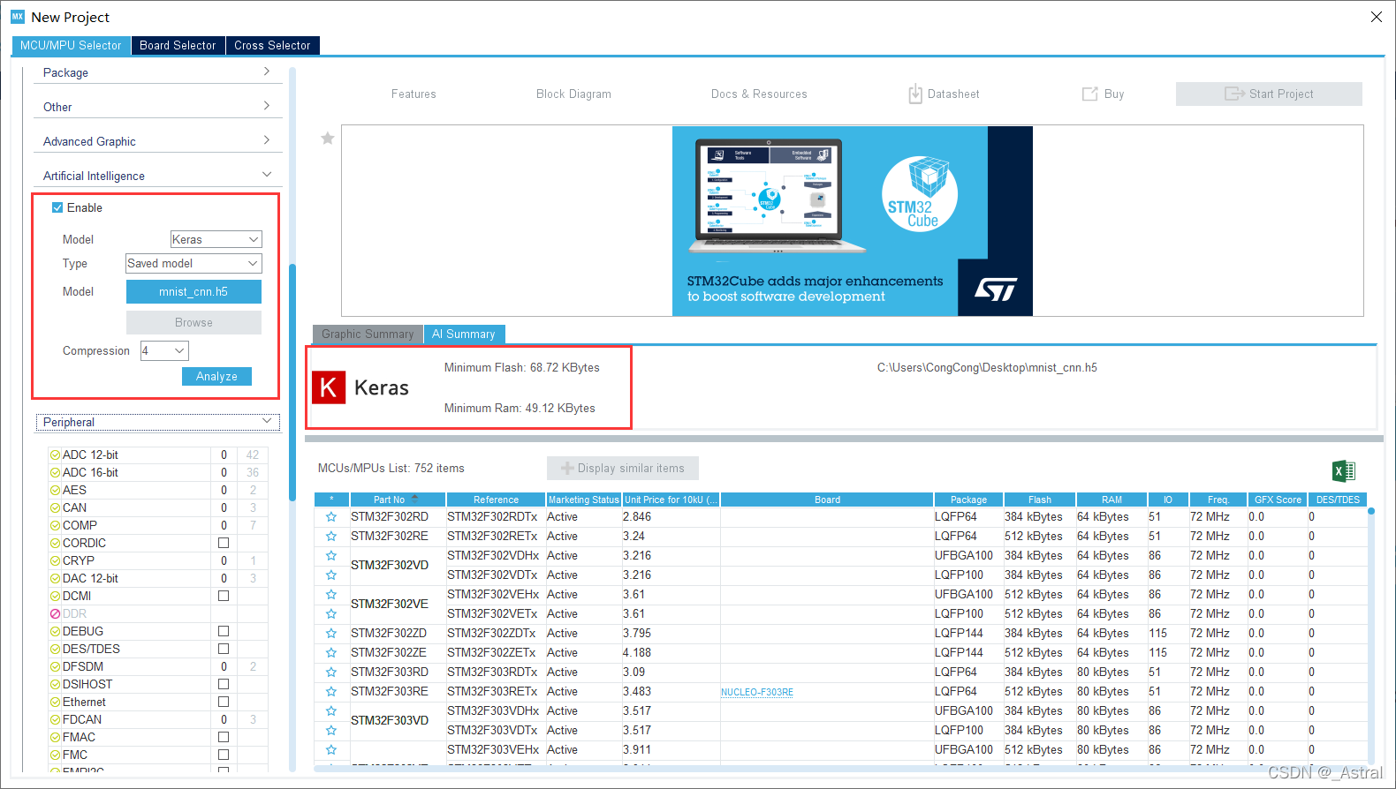Check the DES/TDES peripheral checkbox
This screenshot has height=789, width=1396.
224,649
